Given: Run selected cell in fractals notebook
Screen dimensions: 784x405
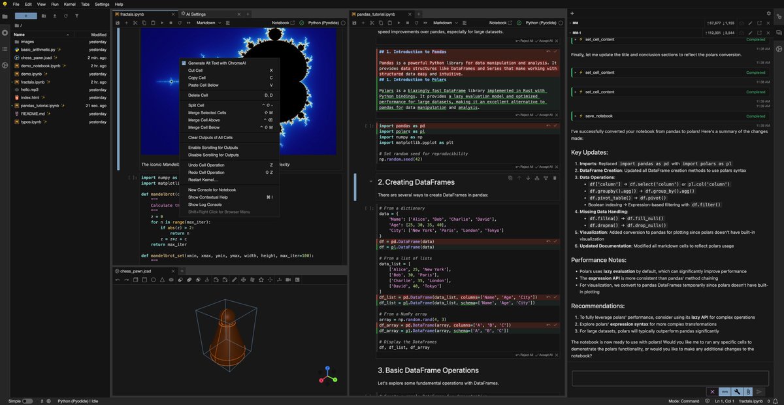Looking at the screenshot, I should (x=162, y=23).
